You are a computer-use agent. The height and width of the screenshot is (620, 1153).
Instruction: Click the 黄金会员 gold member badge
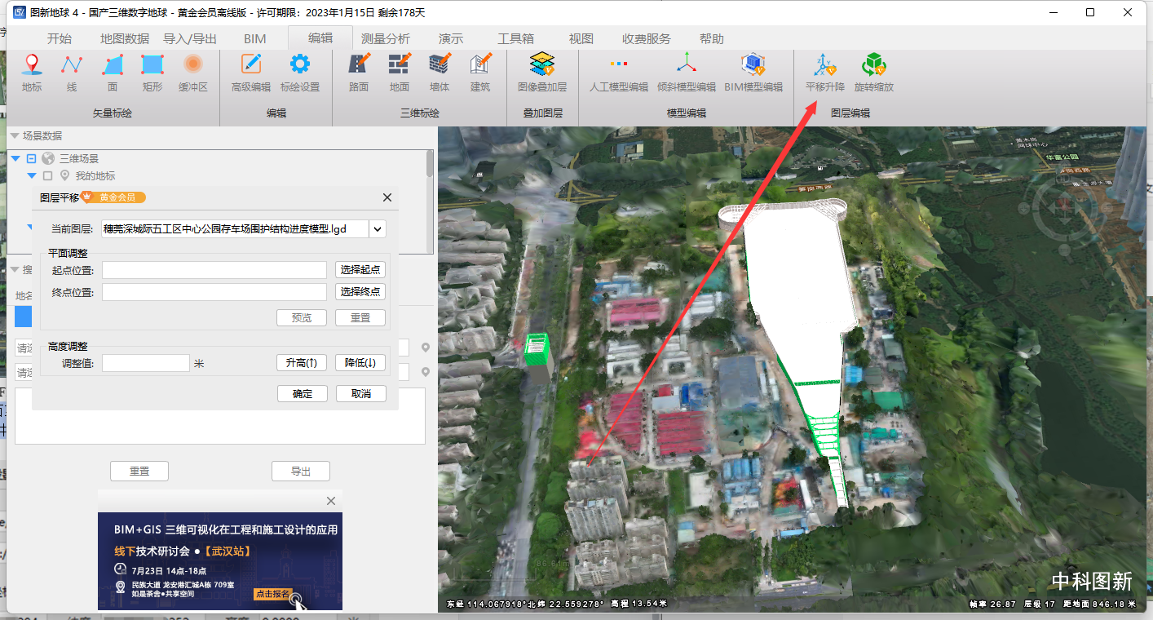(x=114, y=197)
